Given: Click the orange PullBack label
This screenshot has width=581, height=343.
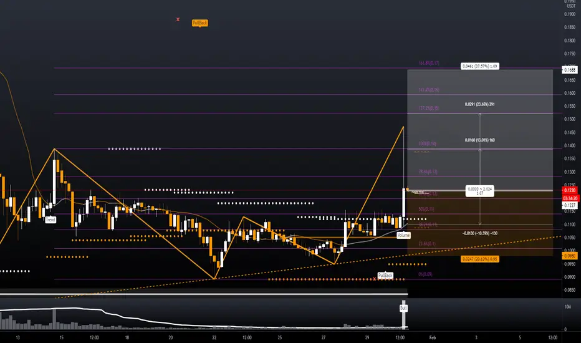Looking at the screenshot, I should 199,23.
